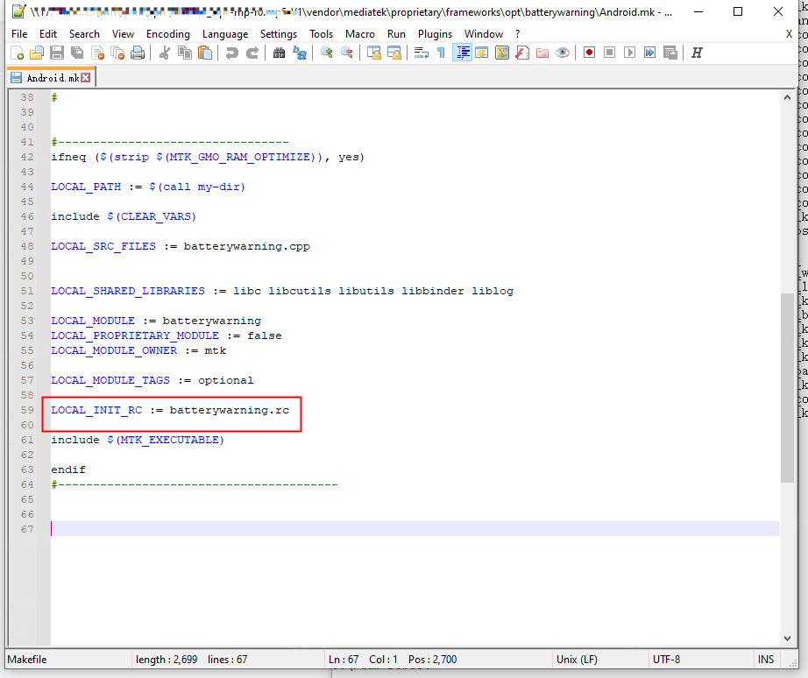Open the Encoding menu
808x678 pixels.
point(168,33)
